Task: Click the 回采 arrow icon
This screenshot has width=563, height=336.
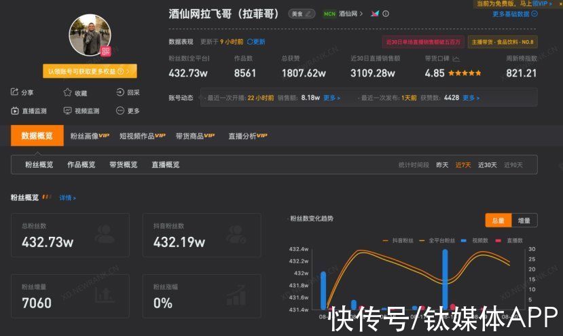Action: click(x=120, y=92)
